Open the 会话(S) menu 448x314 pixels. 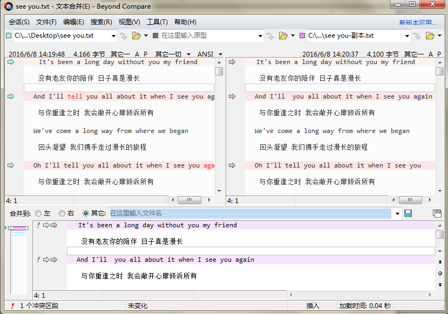pos(19,22)
